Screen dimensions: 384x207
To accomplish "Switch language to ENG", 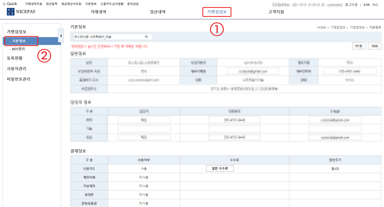I will pos(375,4).
